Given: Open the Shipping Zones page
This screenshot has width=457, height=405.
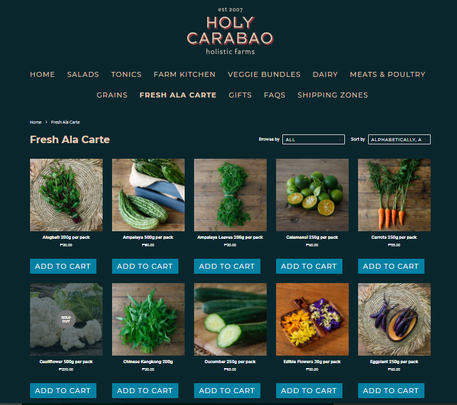Looking at the screenshot, I should (332, 95).
